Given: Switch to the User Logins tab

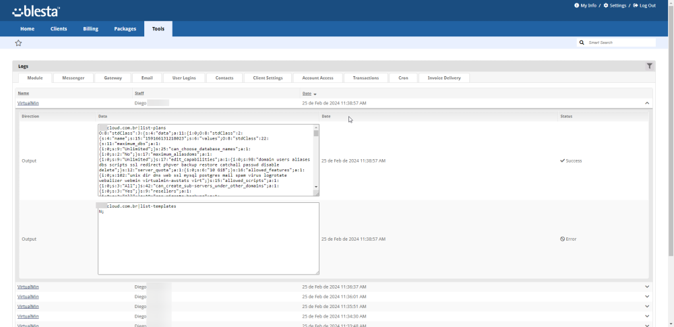Looking at the screenshot, I should [x=184, y=78].
